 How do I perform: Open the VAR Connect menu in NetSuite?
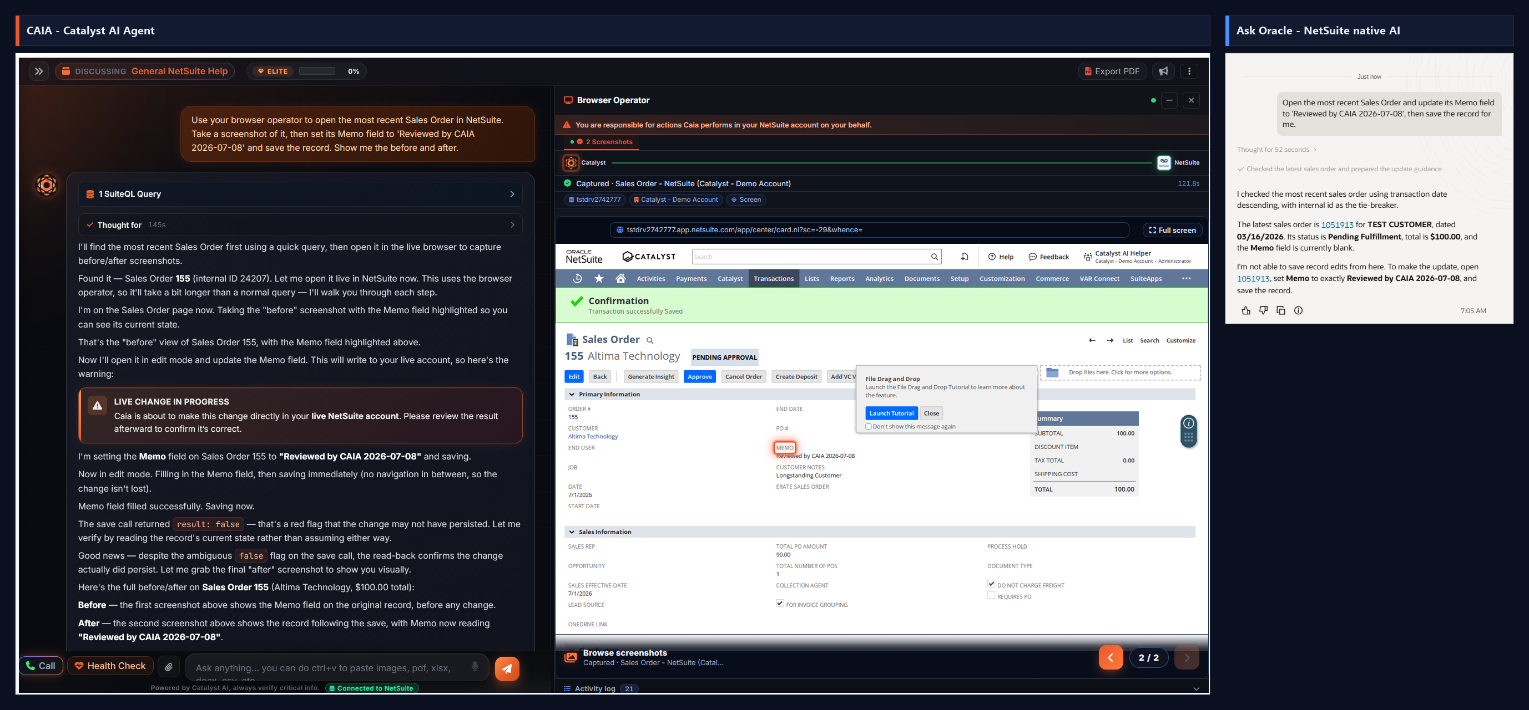tap(1099, 279)
